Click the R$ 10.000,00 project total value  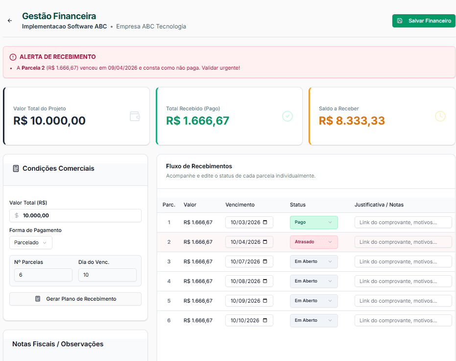tap(49, 121)
